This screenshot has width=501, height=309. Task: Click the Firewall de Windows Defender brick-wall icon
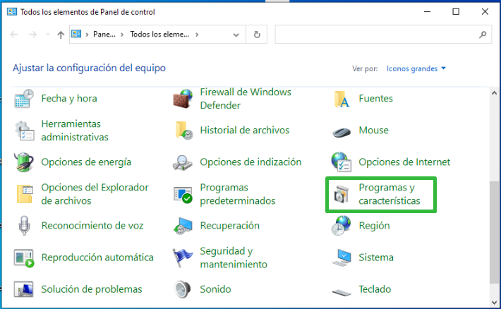(183, 99)
